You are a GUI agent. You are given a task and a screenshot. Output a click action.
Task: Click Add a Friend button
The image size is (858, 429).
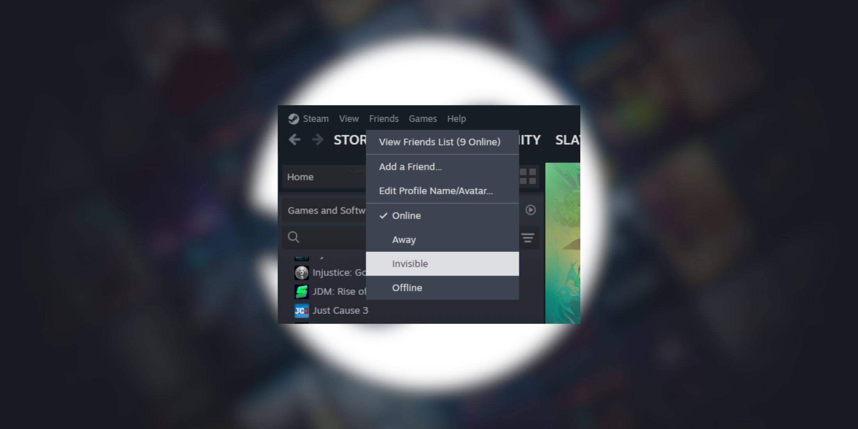coord(410,167)
